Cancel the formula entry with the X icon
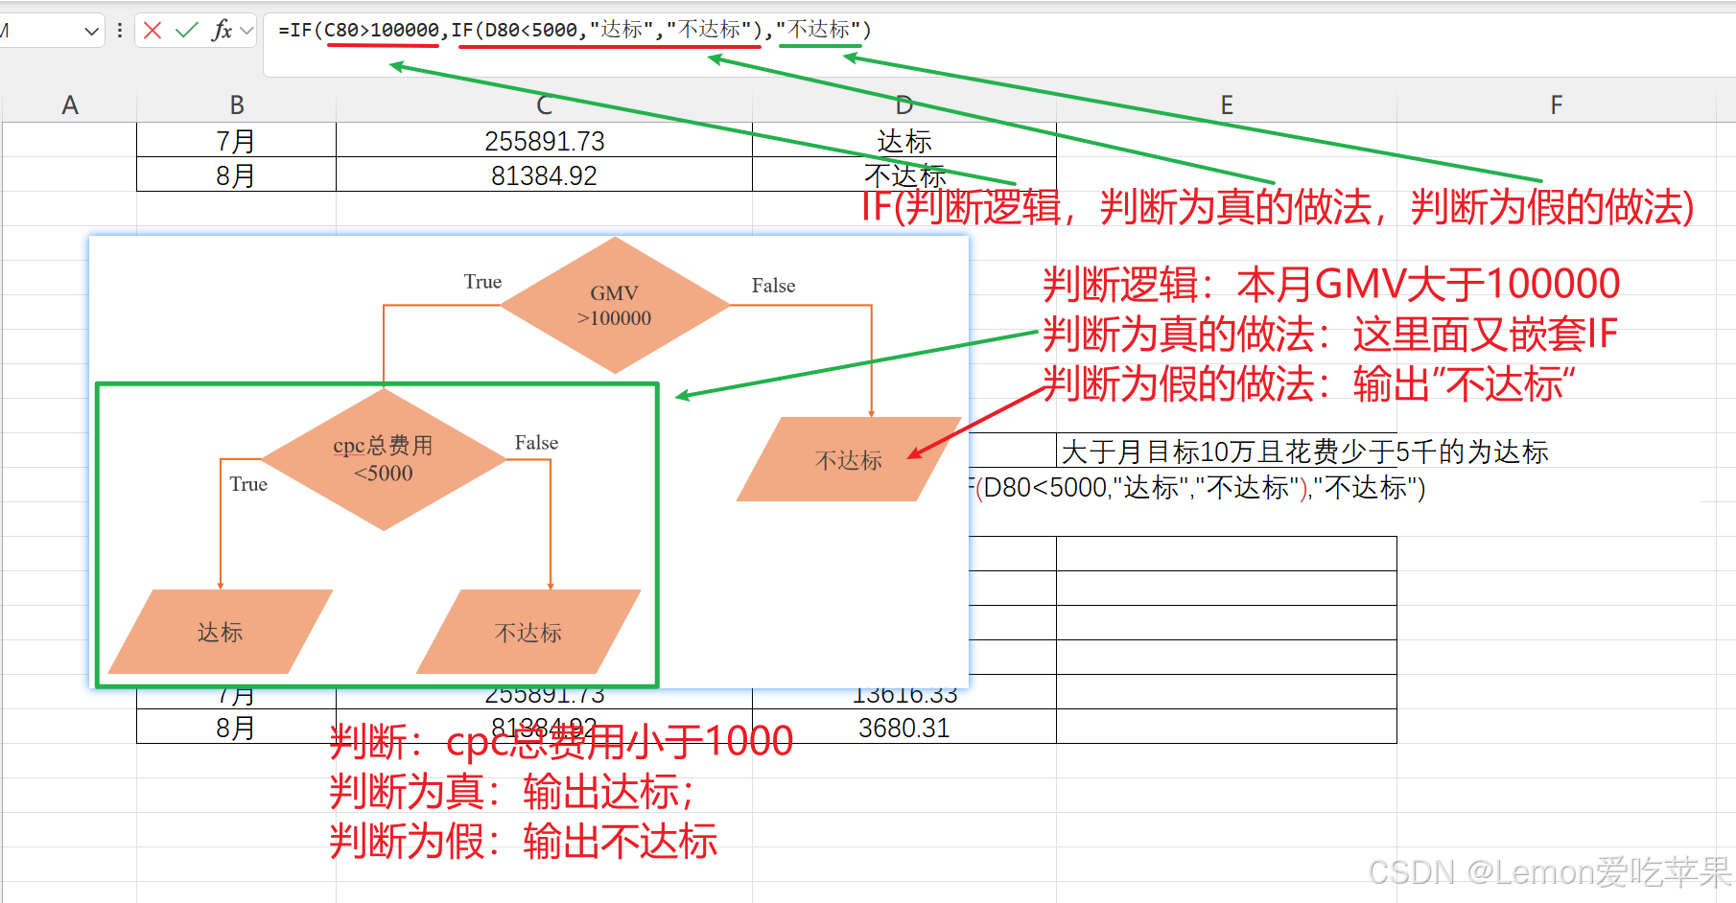Screen dimensions: 1736x903 tap(152, 31)
